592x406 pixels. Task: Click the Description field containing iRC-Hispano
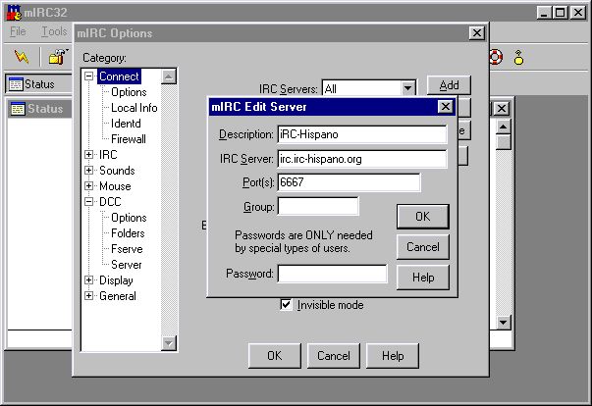click(362, 134)
